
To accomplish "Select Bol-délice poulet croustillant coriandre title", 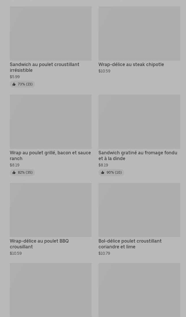I will coord(130,244).
